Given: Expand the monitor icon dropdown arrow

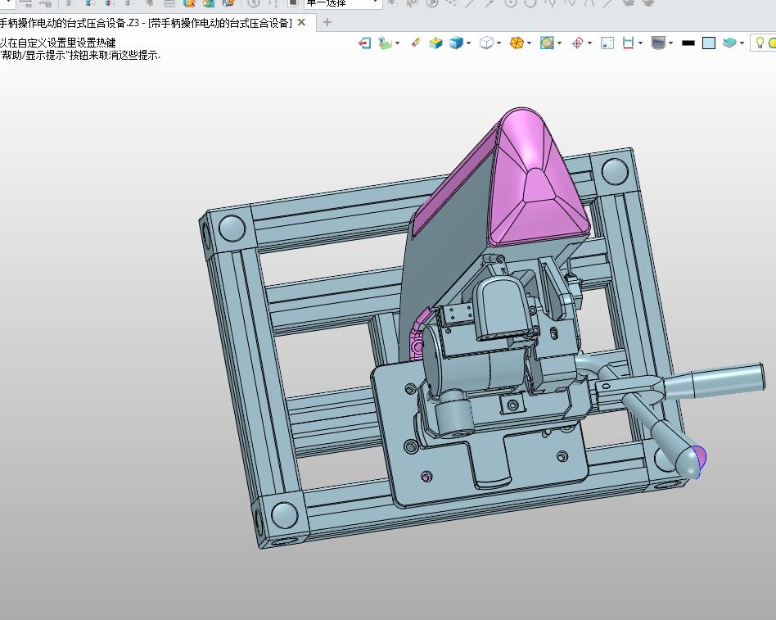Looking at the screenshot, I should [x=670, y=43].
